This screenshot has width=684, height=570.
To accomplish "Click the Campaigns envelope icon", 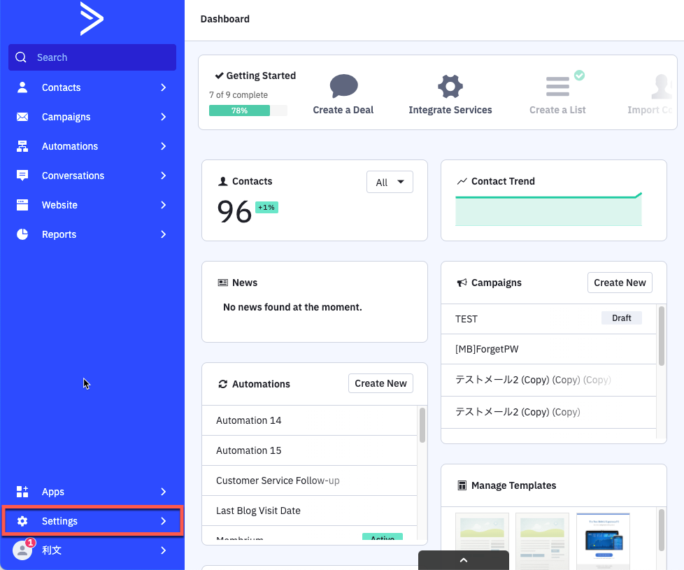I will coord(22,117).
